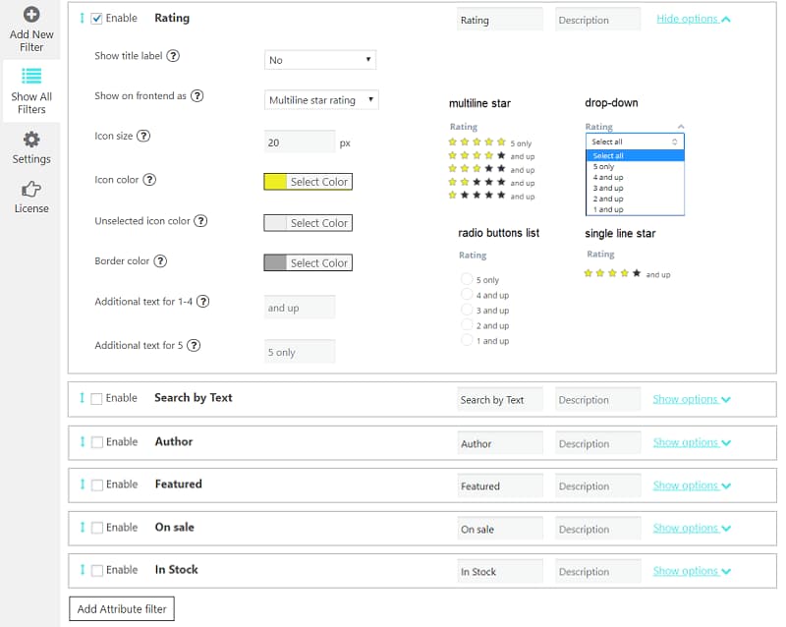Choose '4 and up' in drop-down preview
This screenshot has width=786, height=627.
click(x=635, y=178)
